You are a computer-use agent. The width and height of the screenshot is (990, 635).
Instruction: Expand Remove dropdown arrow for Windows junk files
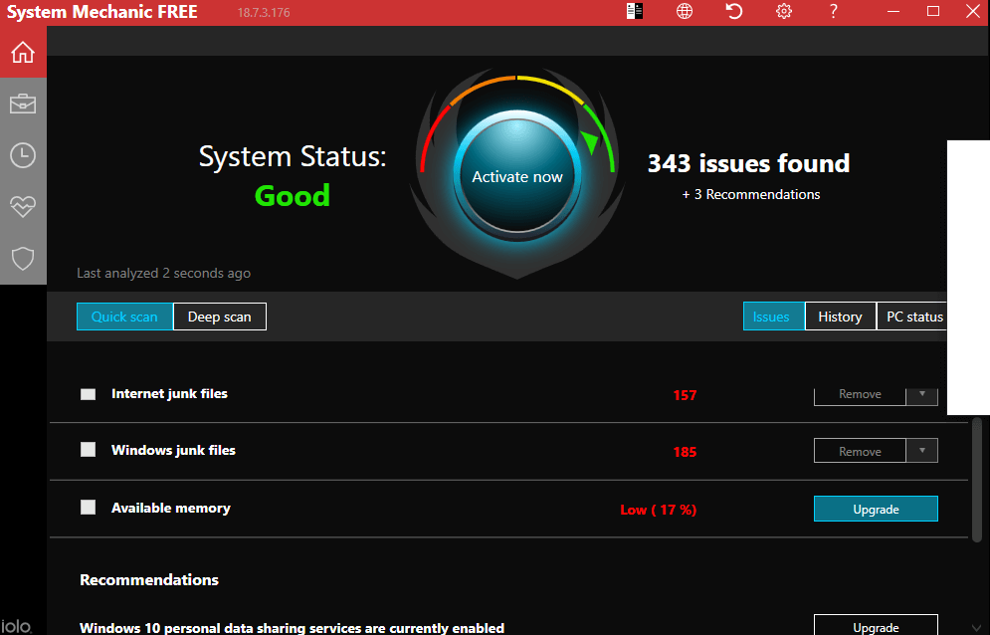tap(921, 451)
